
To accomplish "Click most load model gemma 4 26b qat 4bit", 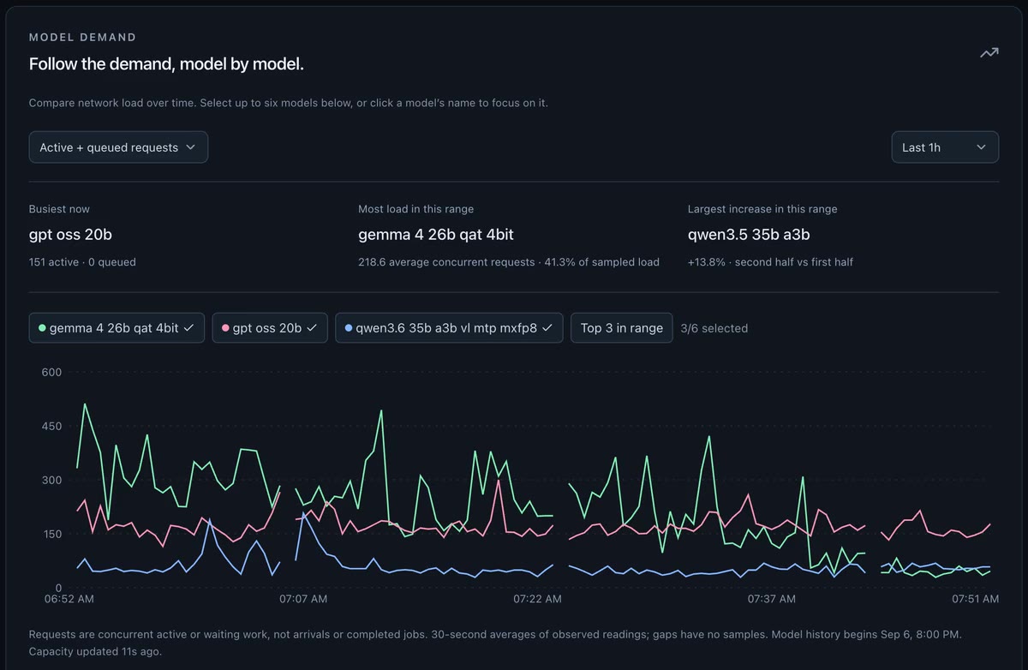I will point(436,235).
